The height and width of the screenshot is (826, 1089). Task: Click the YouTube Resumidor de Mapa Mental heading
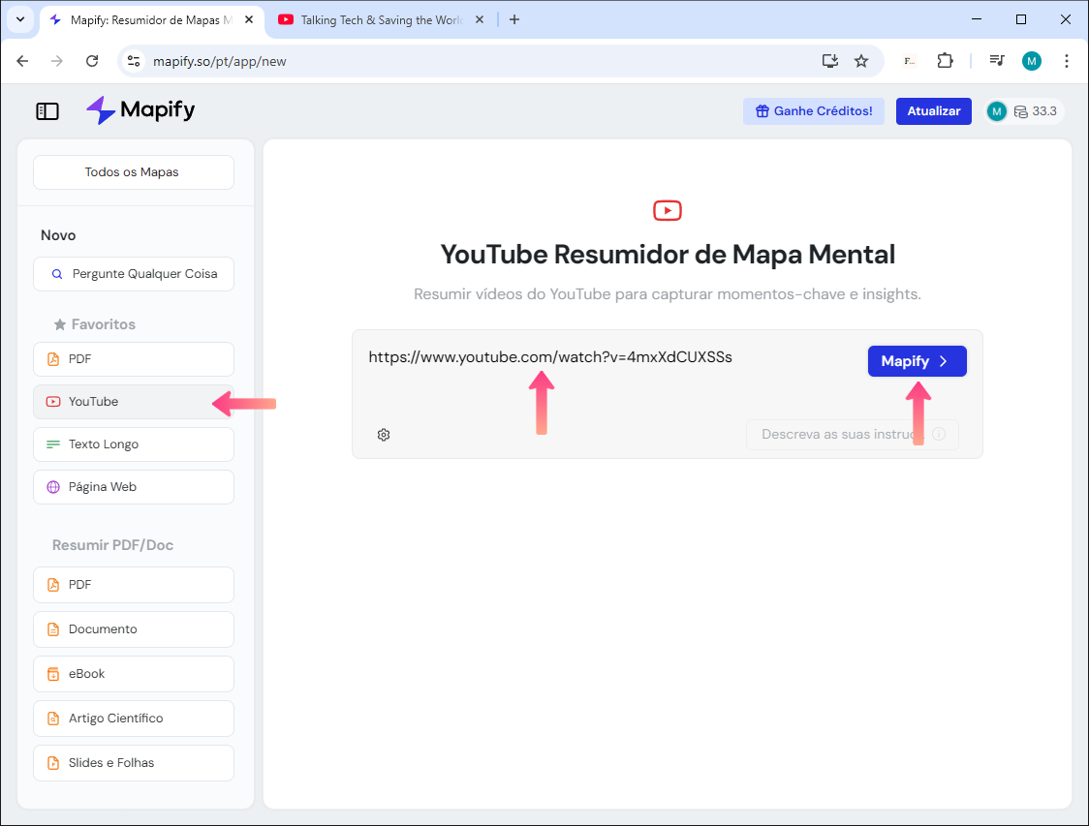(x=668, y=255)
